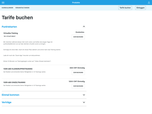The height and width of the screenshot is (114, 152).
Task: Open the user profile icon
Action: pos(149,2)
